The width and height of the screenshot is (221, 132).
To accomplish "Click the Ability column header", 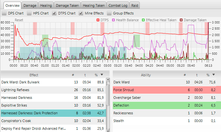I will coord(146,75).
